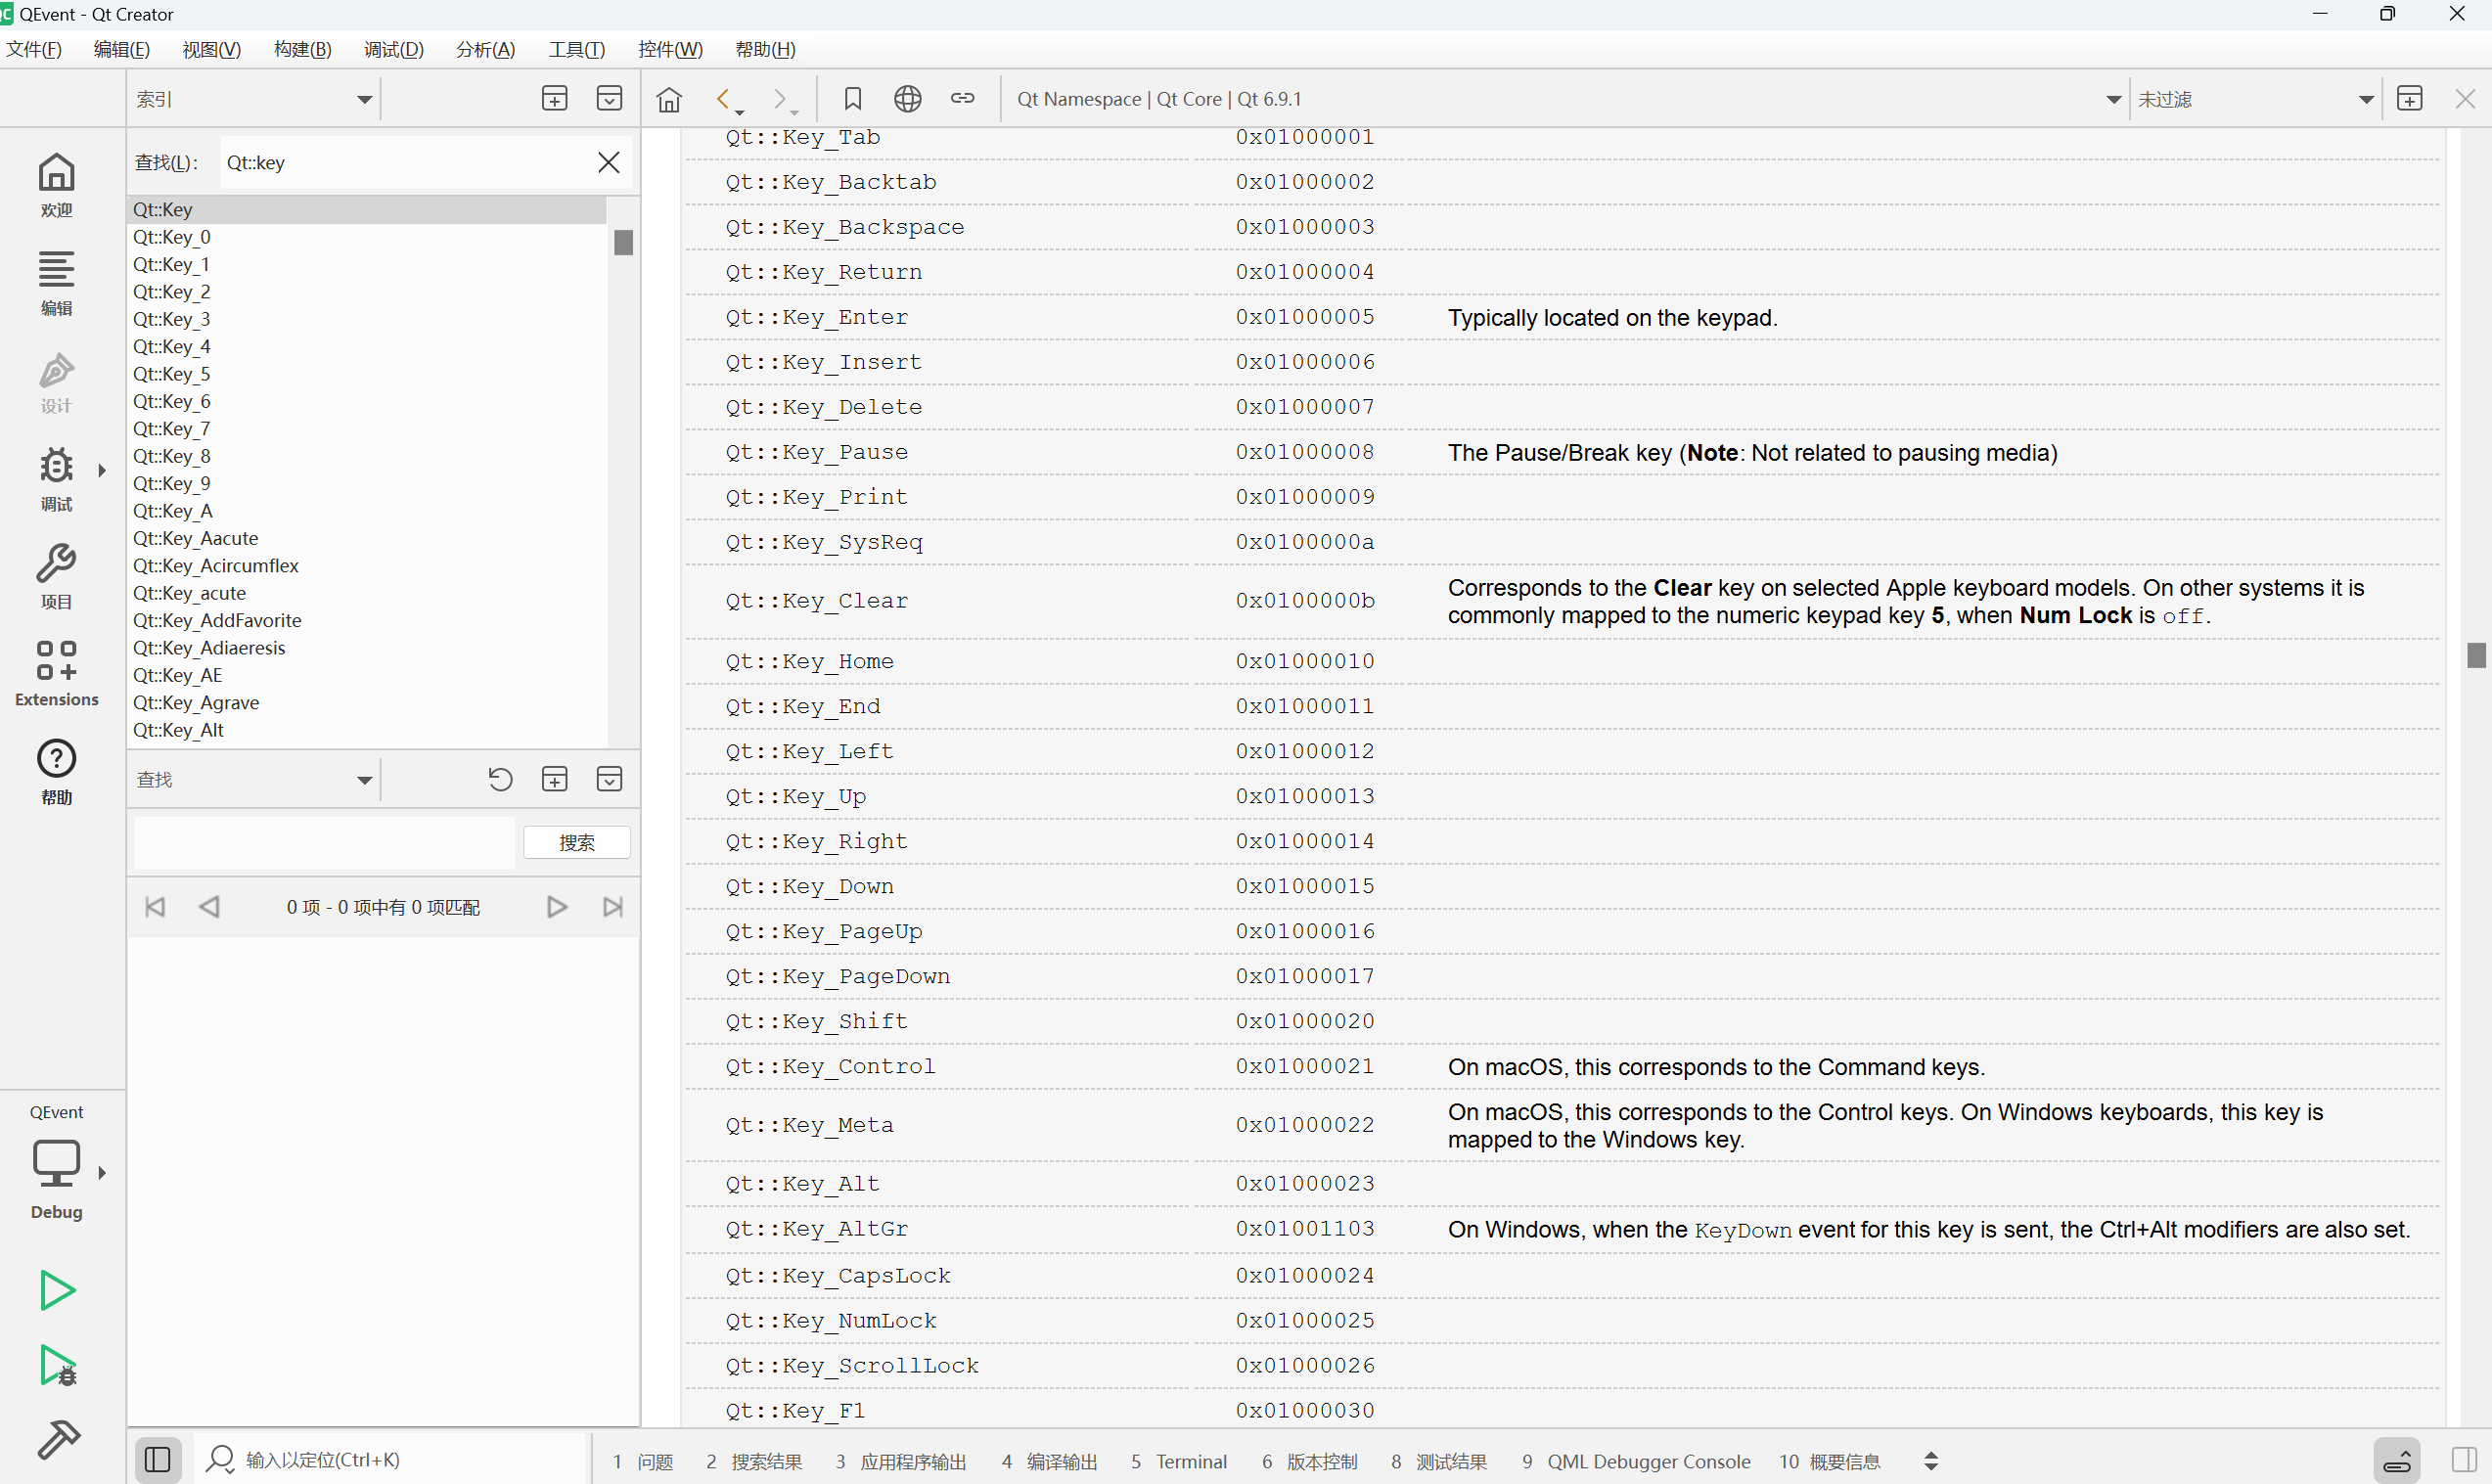Open Extensions mode in sidebar
The width and height of the screenshot is (2492, 1484).
[56, 673]
